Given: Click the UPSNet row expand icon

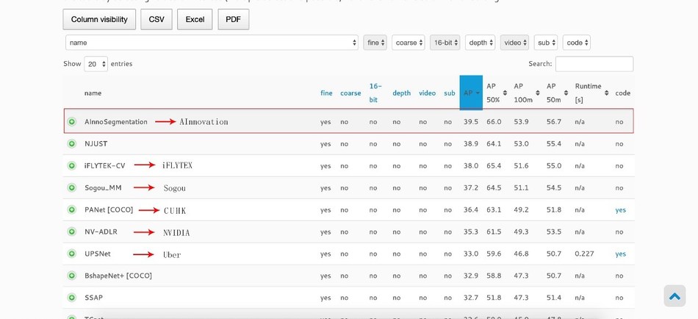Looking at the screenshot, I should point(72,254).
